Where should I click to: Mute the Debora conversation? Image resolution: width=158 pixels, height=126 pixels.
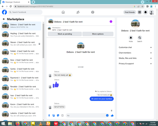(131, 37)
